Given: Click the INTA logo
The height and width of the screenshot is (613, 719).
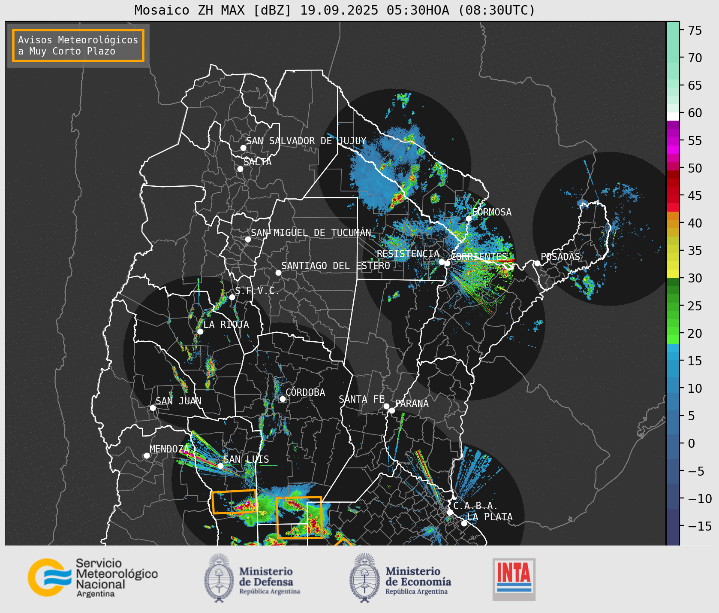Looking at the screenshot, I should click(514, 579).
